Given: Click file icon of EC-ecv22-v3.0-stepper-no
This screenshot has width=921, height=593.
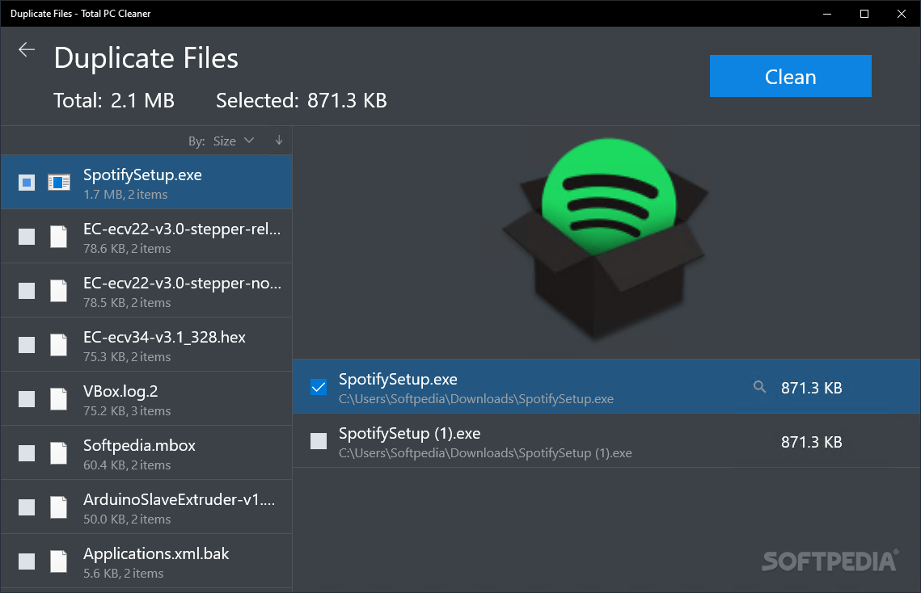Looking at the screenshot, I should (59, 291).
